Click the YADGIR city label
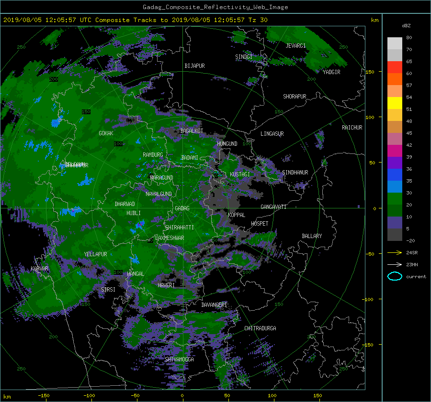431x402 pixels. (x=331, y=72)
